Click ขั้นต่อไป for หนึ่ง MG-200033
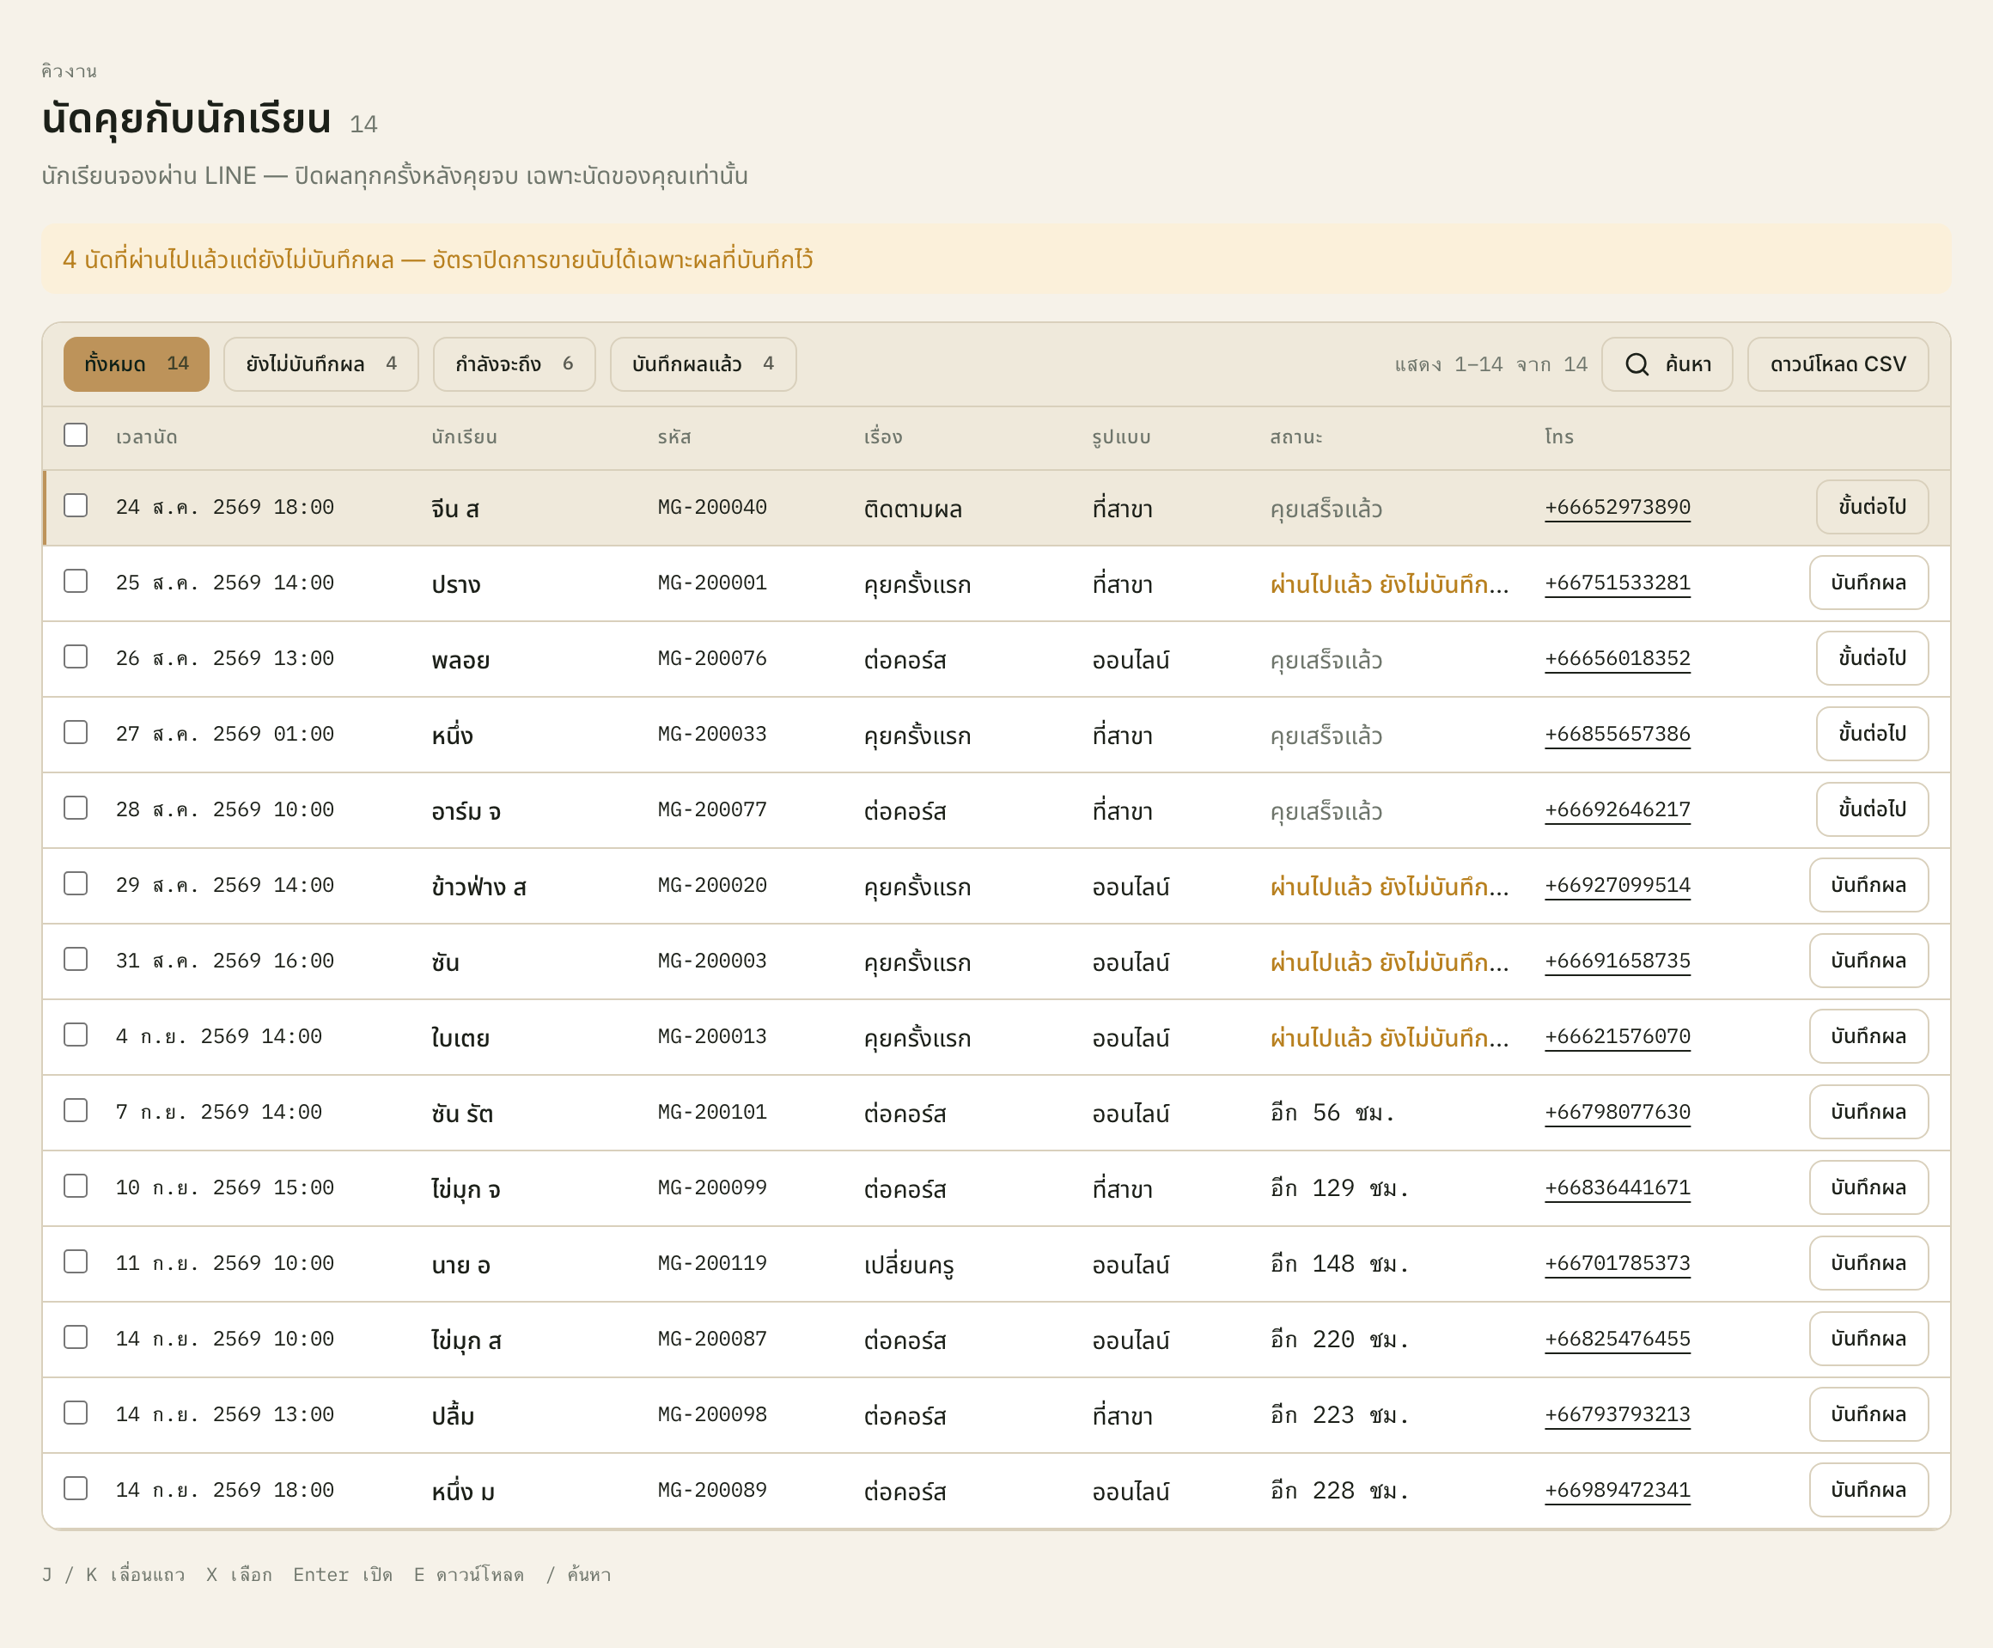The height and width of the screenshot is (1648, 1993). coord(1872,734)
